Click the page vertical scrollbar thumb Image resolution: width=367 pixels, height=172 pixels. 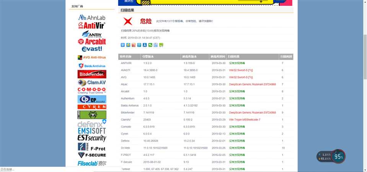[x=365, y=57]
